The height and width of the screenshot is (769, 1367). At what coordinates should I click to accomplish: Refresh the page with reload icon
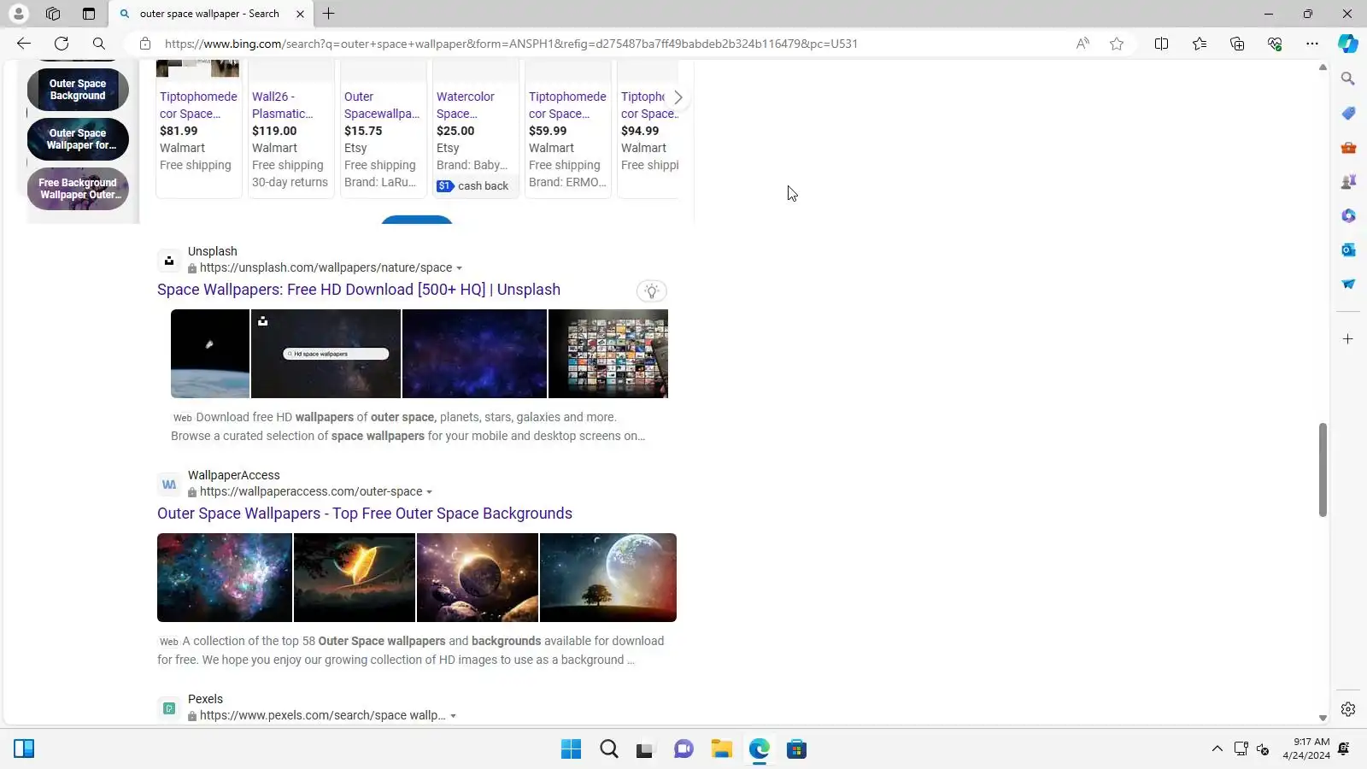(62, 44)
